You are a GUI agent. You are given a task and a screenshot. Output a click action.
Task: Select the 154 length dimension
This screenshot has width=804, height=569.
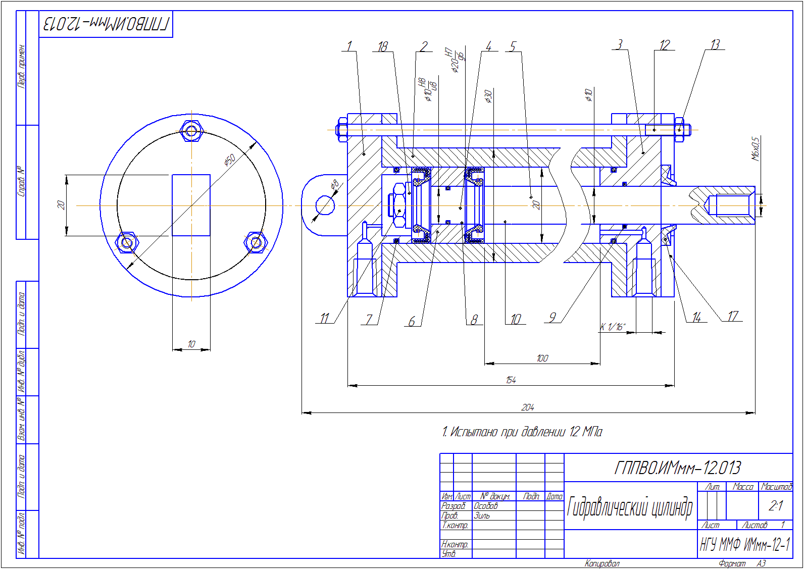click(x=511, y=380)
